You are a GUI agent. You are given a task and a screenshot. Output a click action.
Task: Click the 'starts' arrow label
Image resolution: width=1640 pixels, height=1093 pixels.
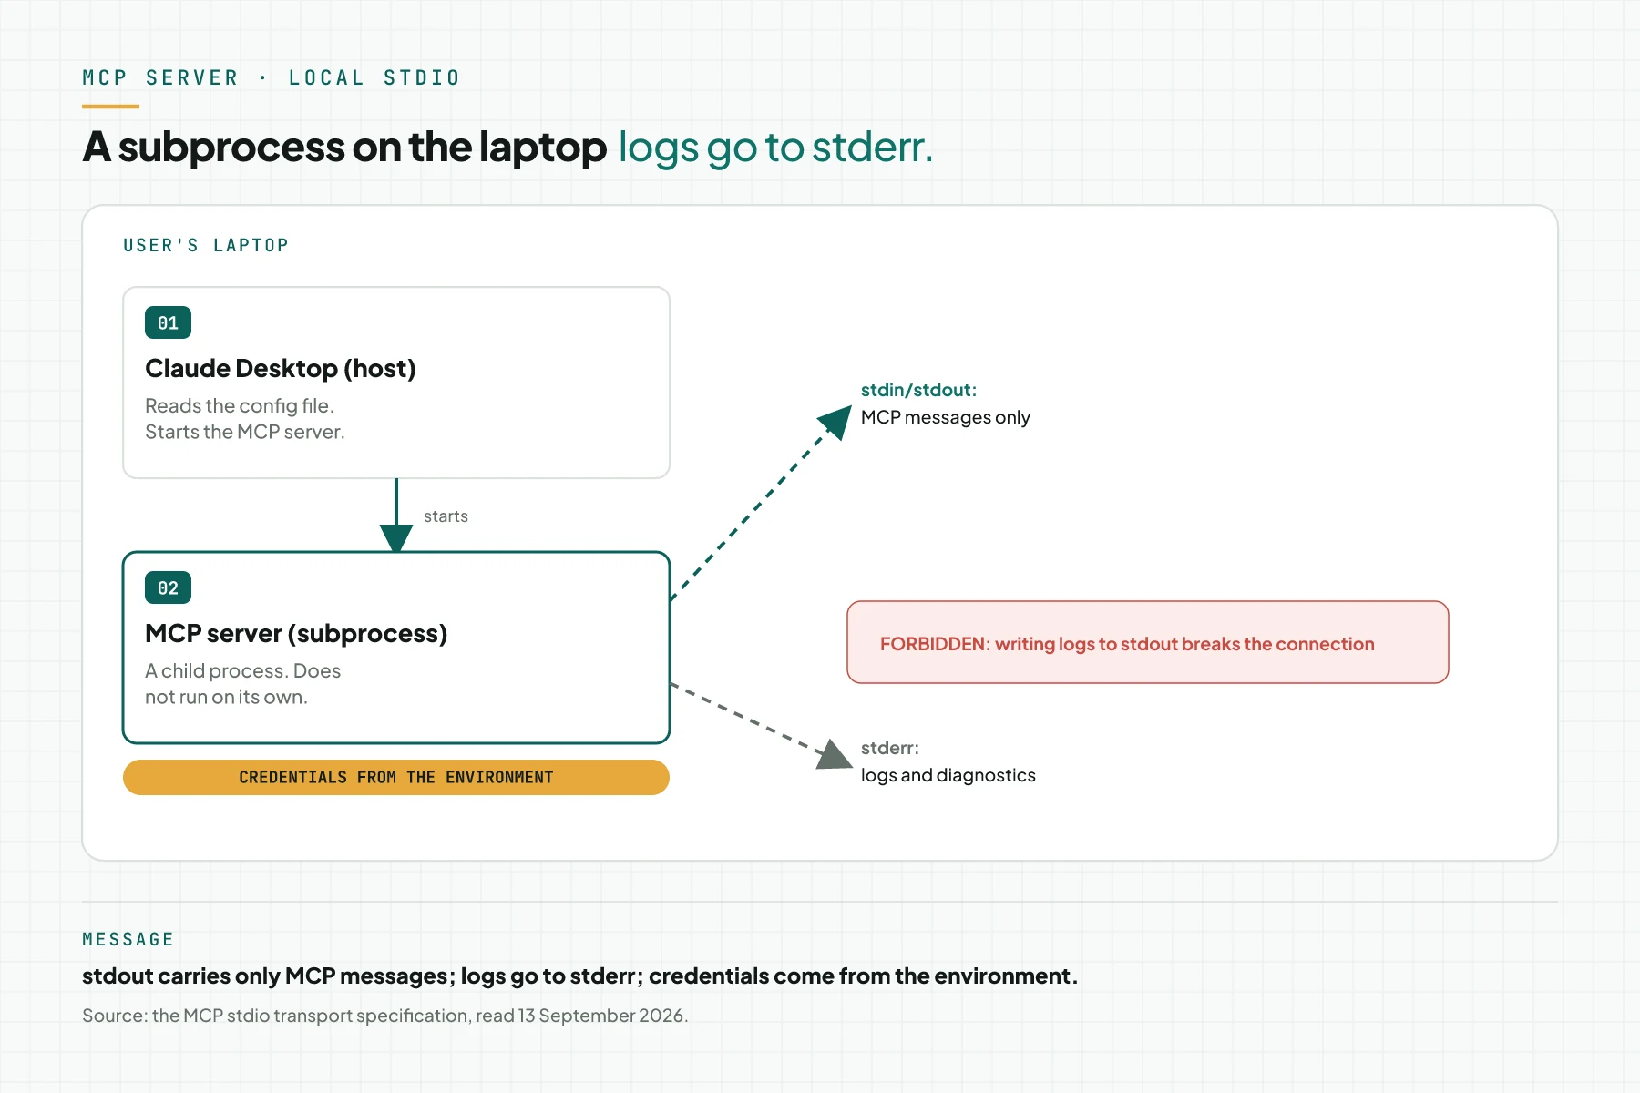[x=446, y=516]
